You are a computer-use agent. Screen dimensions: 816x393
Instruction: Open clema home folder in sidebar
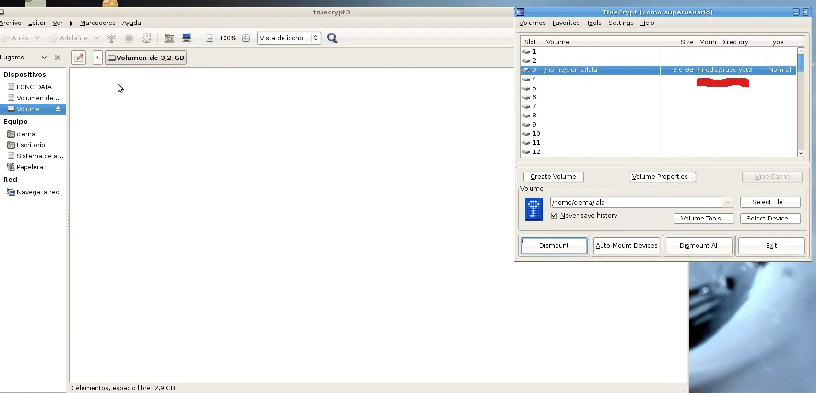pyautogui.click(x=34, y=134)
